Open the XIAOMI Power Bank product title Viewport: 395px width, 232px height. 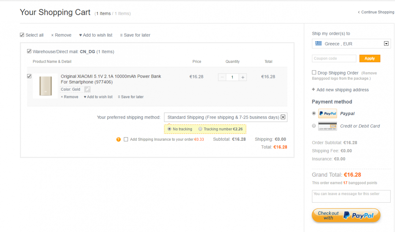[x=111, y=79]
